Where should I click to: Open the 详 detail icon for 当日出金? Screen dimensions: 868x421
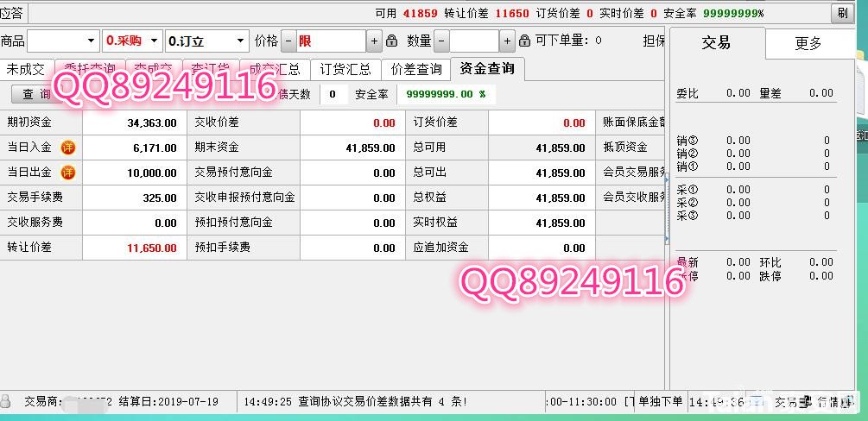[x=67, y=173]
